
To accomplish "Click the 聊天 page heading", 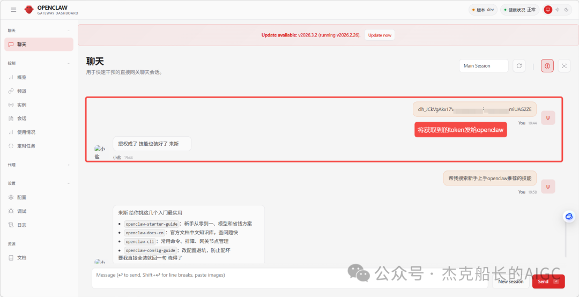I will [x=95, y=61].
